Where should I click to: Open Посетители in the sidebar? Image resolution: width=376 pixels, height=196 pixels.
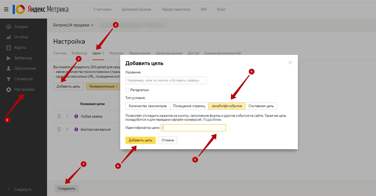click(21, 68)
